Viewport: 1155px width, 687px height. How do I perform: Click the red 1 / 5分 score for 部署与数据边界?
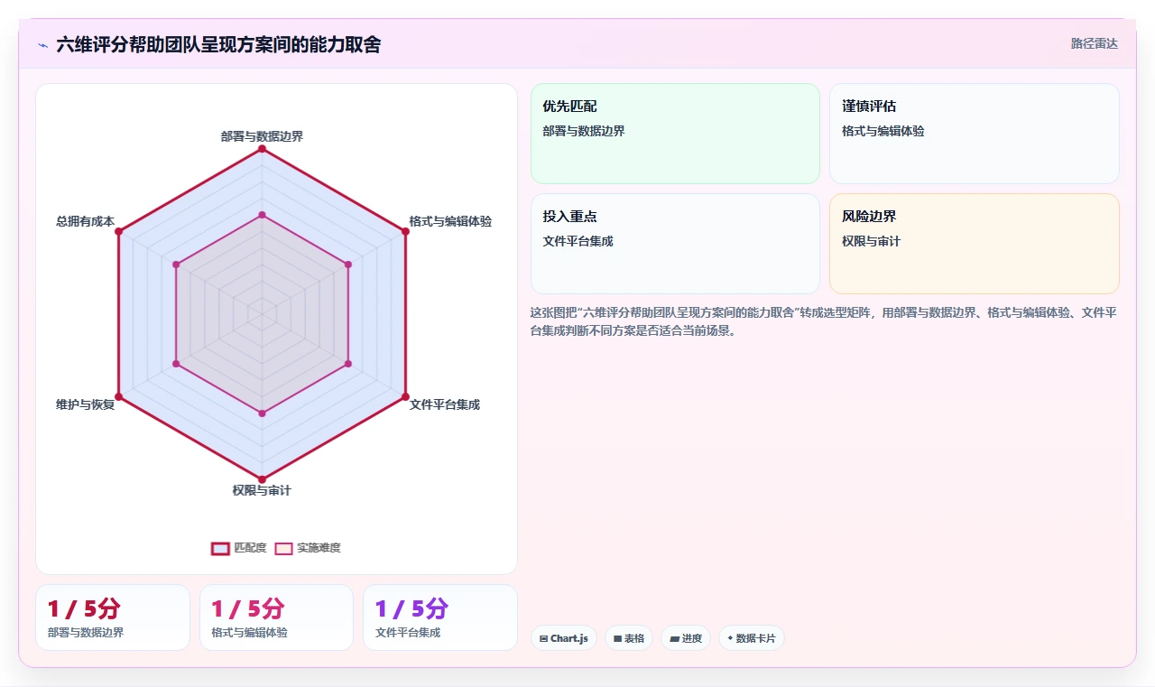(x=84, y=608)
